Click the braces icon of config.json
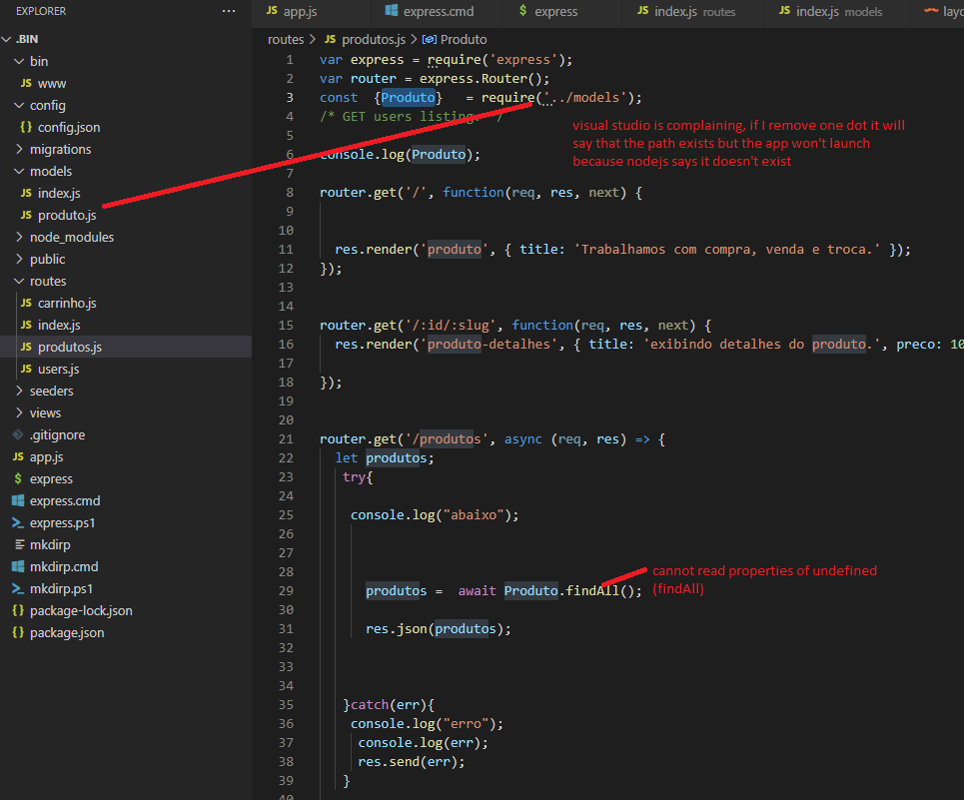964x800 pixels. [26, 127]
